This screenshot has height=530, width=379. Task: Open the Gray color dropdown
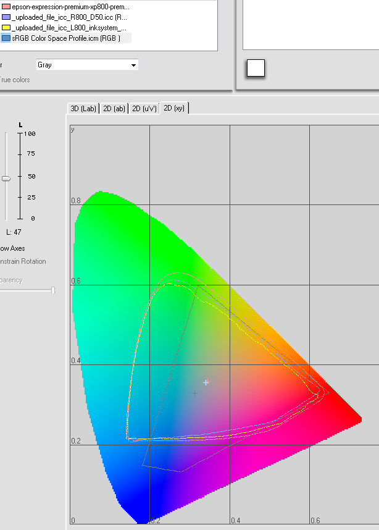87,65
